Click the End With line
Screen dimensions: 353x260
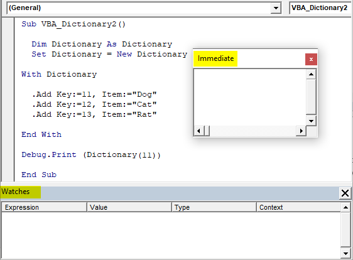41,134
